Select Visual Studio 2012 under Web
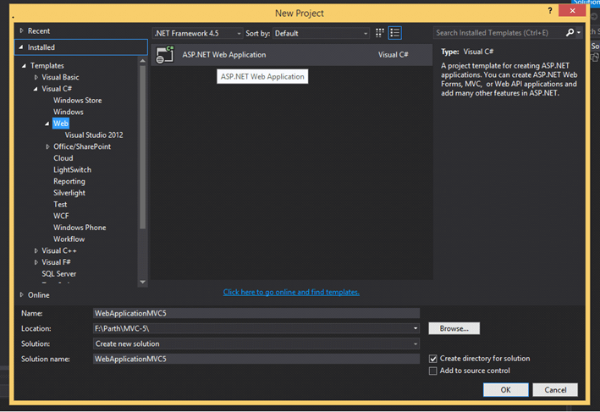The image size is (600, 412). (x=94, y=135)
